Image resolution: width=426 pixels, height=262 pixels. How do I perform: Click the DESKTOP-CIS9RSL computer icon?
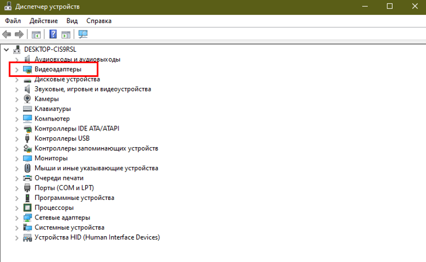click(x=17, y=49)
